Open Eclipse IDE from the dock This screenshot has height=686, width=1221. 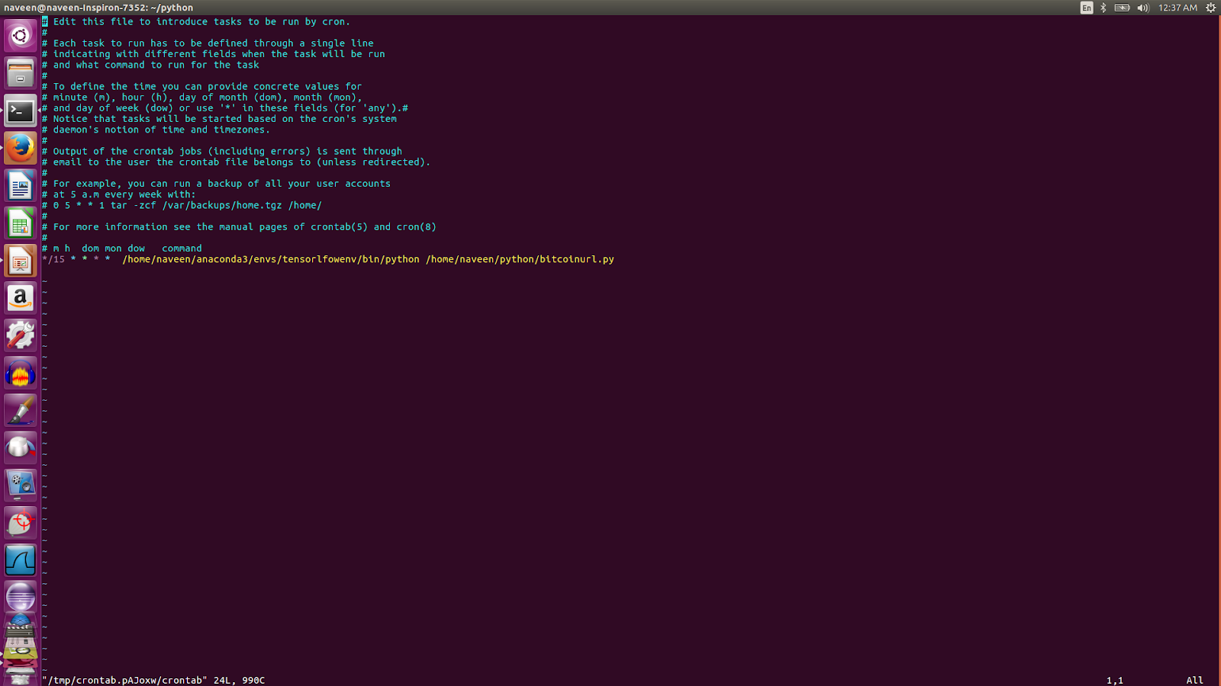click(x=20, y=598)
